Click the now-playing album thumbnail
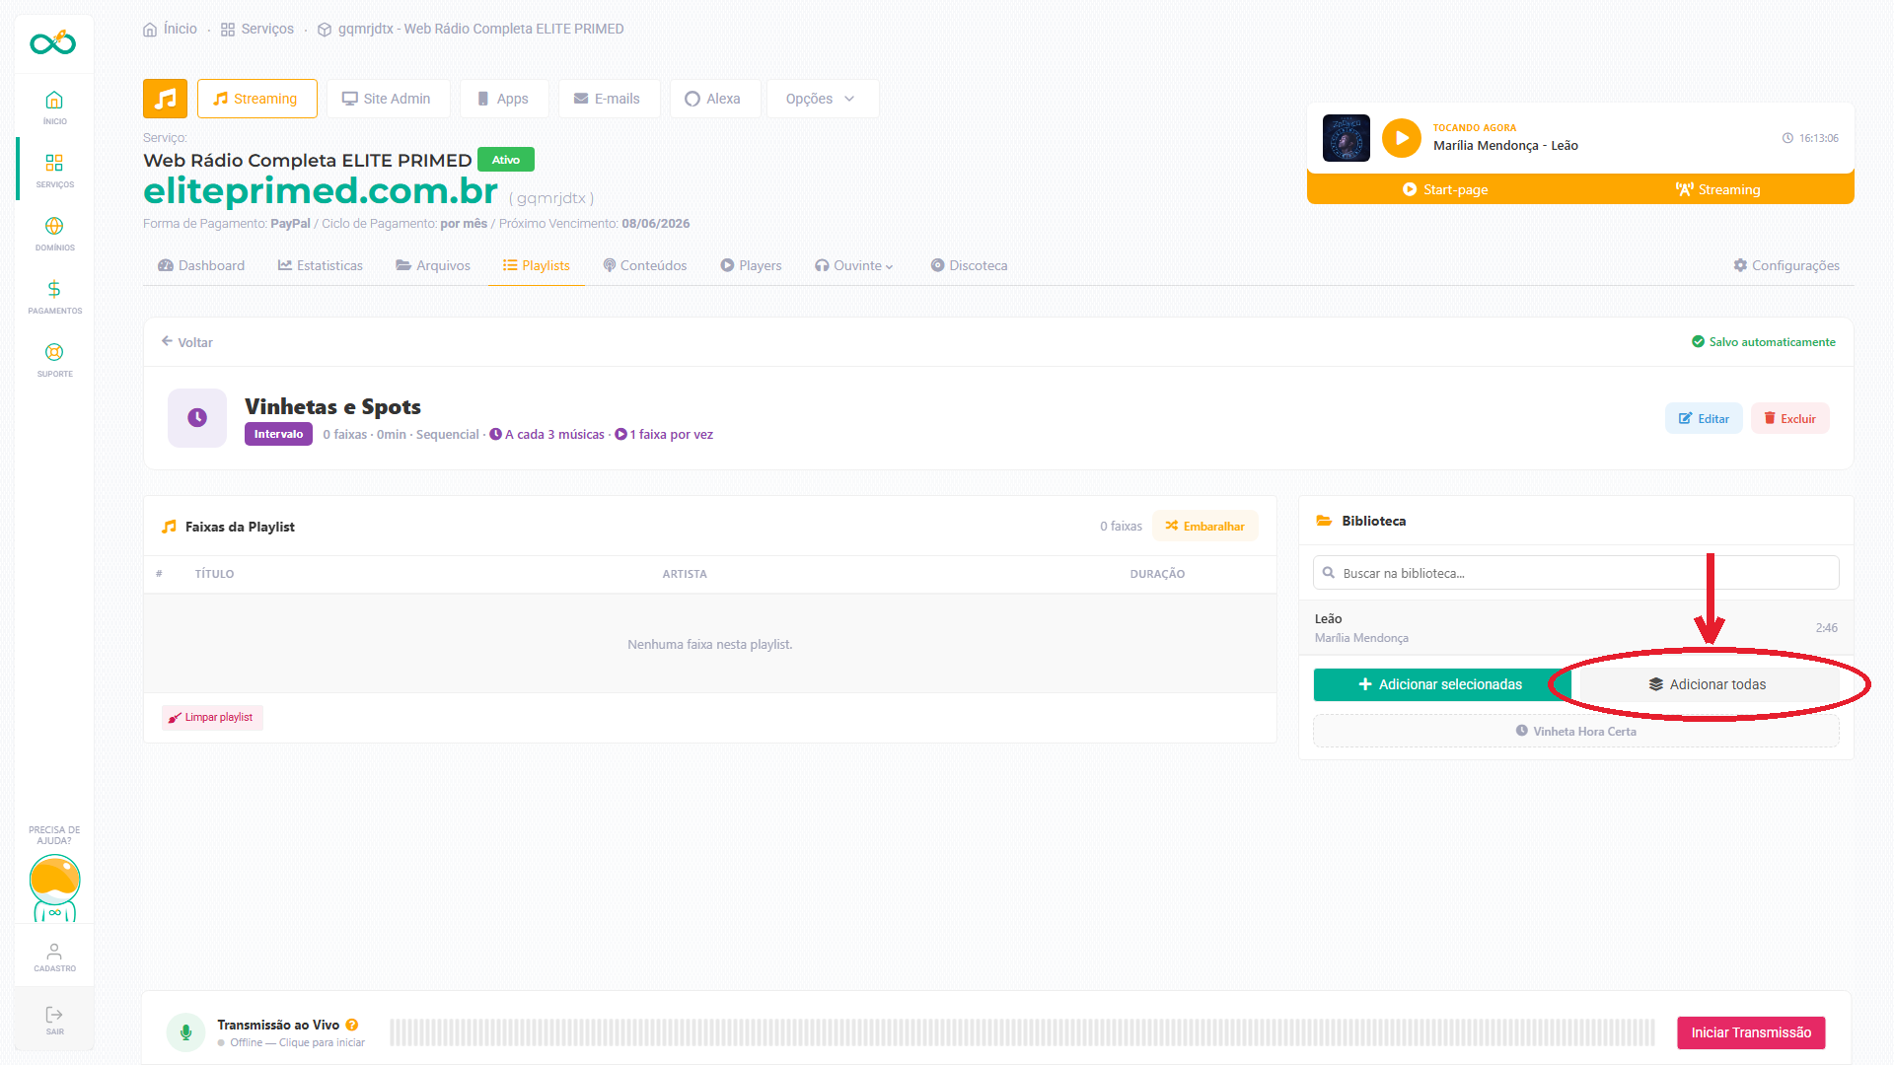Screen dimensions: 1894x1065 (1346, 138)
